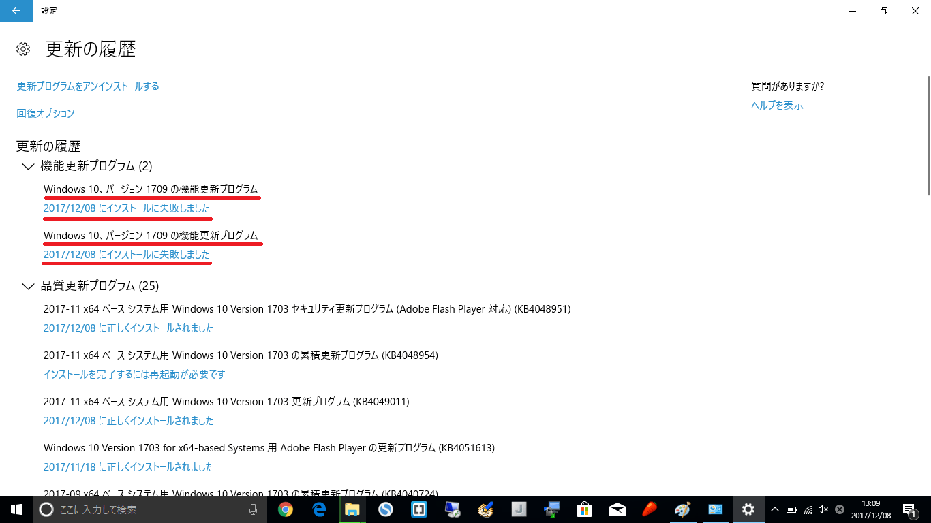Open the gray X circle tray icon

click(840, 509)
